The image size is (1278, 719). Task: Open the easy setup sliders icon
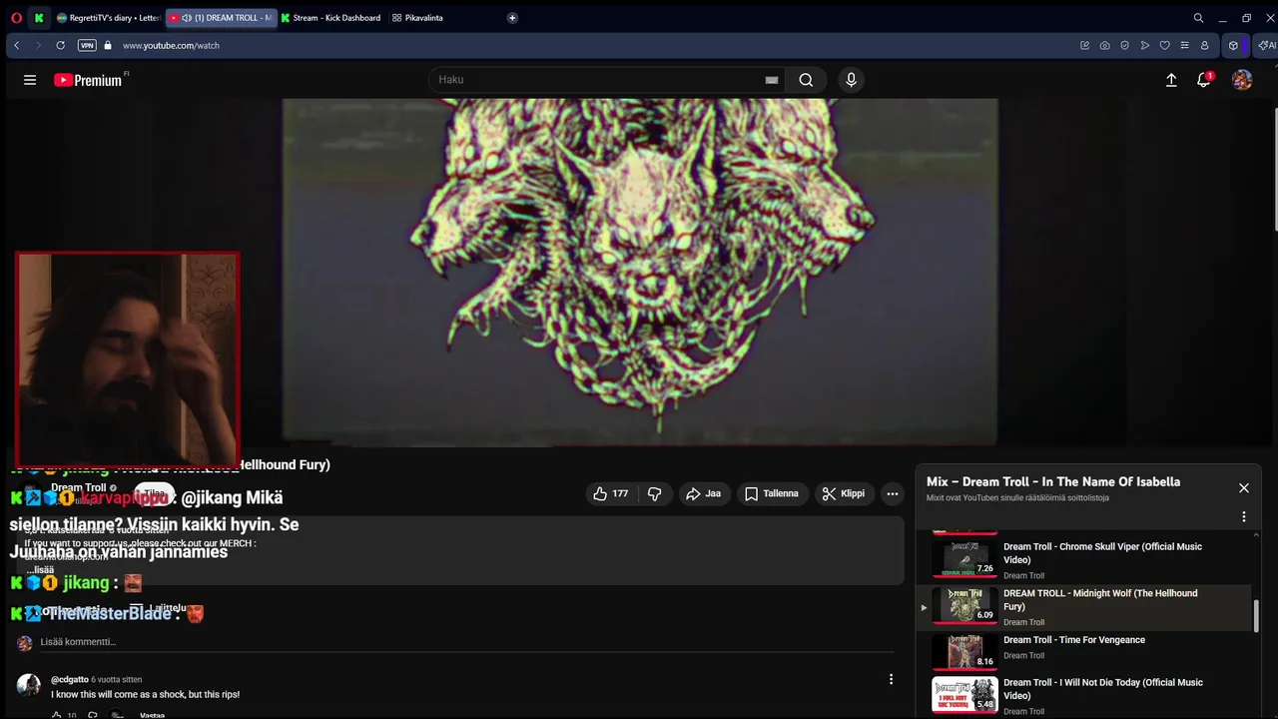[x=1184, y=45]
